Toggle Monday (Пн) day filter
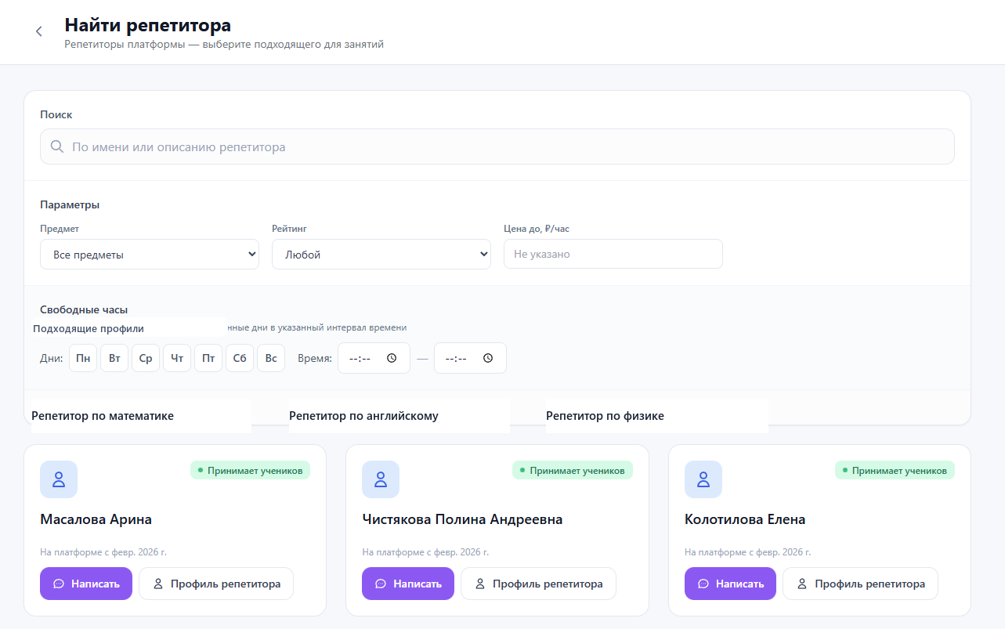The image size is (1005, 629). pos(83,358)
